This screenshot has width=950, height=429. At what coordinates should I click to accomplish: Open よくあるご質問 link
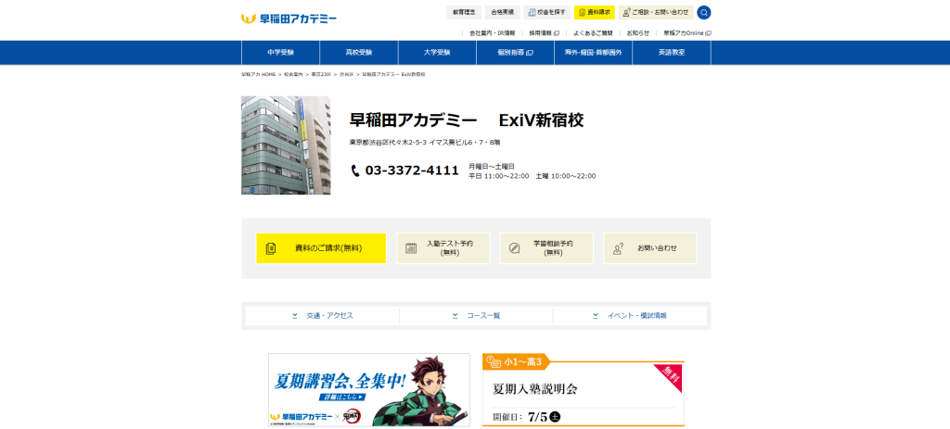(x=593, y=33)
